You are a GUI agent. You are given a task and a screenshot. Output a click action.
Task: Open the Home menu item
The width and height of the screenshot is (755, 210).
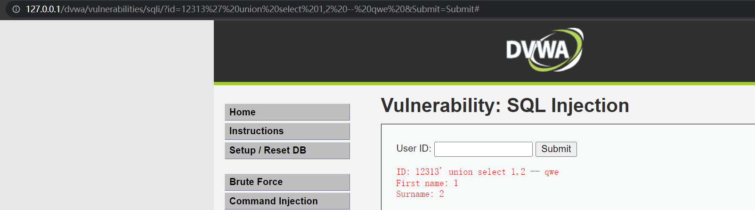coord(287,112)
